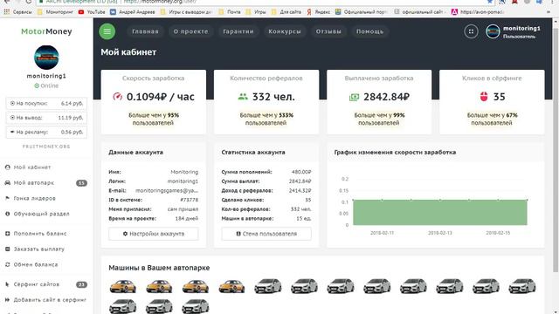This screenshot has height=314, width=559.
Task: Click the first orange car in автопарк
Action: pos(122,286)
